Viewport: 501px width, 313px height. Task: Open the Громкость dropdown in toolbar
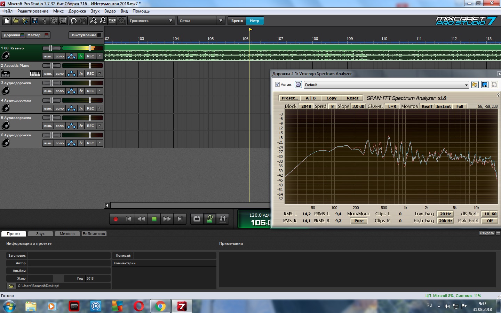(170, 21)
